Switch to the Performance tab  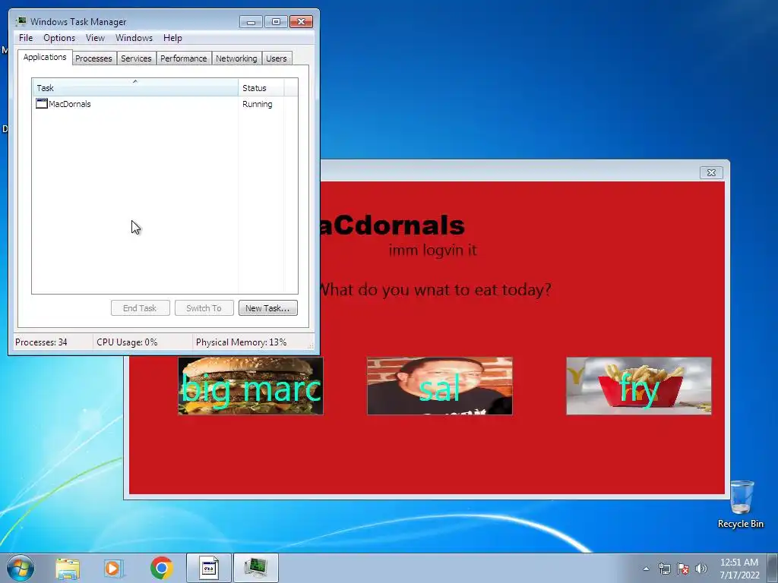(x=184, y=58)
